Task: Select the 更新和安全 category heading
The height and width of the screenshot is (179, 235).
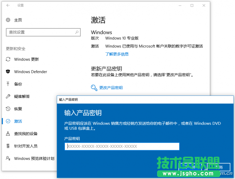Action: 15,49
